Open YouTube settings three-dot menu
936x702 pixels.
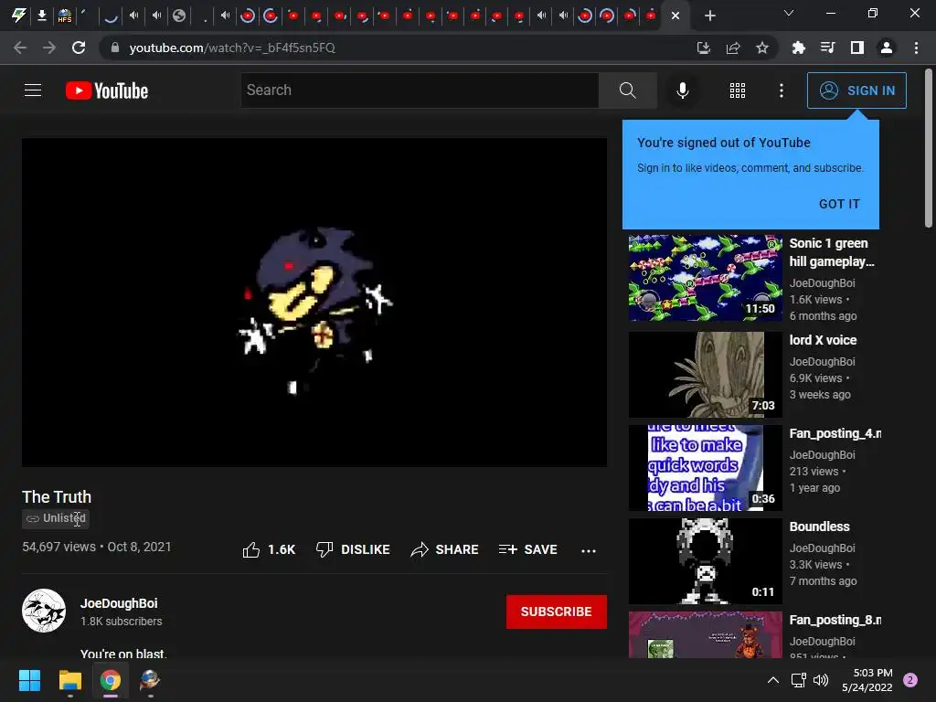click(781, 90)
